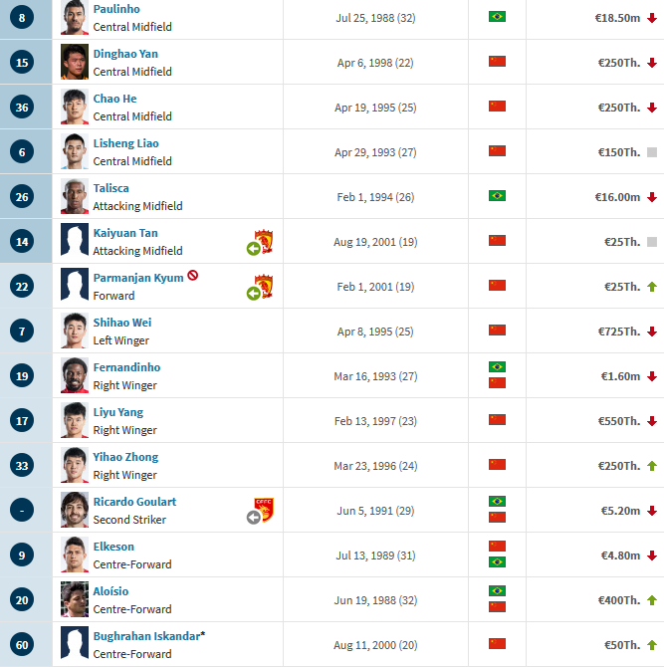Click the red suspension icon beside Parmanjan Kyum
This screenshot has height=667, width=664.
tap(192, 276)
